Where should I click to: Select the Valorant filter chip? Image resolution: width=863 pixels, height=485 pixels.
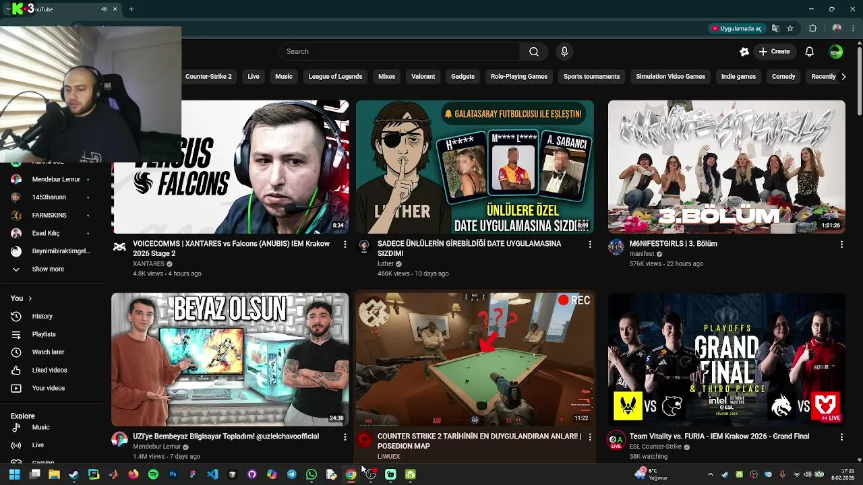(423, 77)
